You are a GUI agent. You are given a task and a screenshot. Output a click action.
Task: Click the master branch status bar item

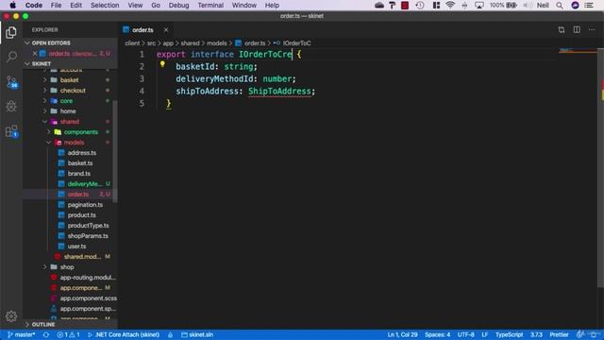[21, 334]
